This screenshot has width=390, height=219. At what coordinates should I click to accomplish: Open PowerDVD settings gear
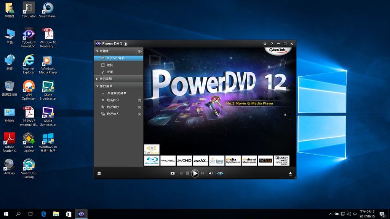(265, 44)
